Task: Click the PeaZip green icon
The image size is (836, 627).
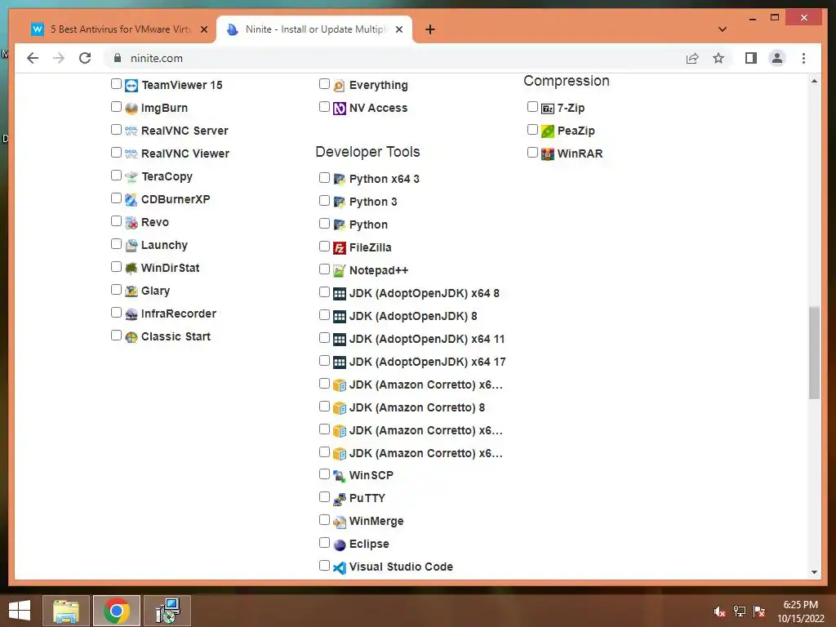Action: coord(548,131)
